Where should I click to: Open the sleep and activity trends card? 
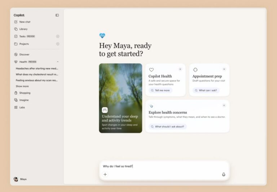[x=120, y=98]
